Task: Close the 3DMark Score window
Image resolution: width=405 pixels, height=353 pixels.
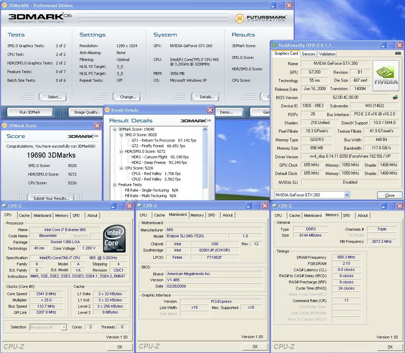Action: [98, 125]
